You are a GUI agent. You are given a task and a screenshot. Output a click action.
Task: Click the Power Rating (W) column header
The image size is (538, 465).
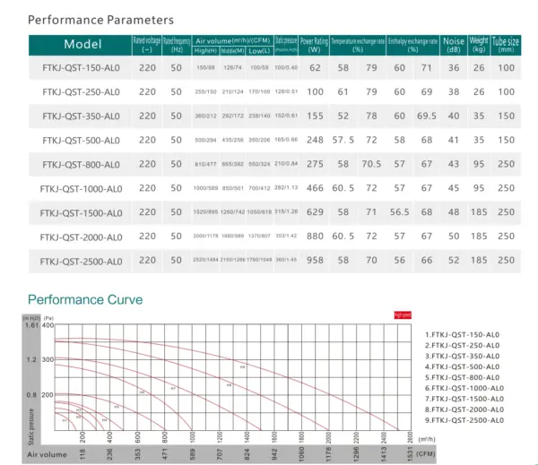(314, 45)
